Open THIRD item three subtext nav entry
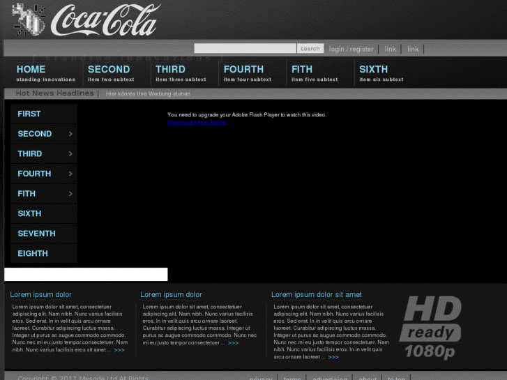The width and height of the screenshot is (507, 380). click(181, 73)
